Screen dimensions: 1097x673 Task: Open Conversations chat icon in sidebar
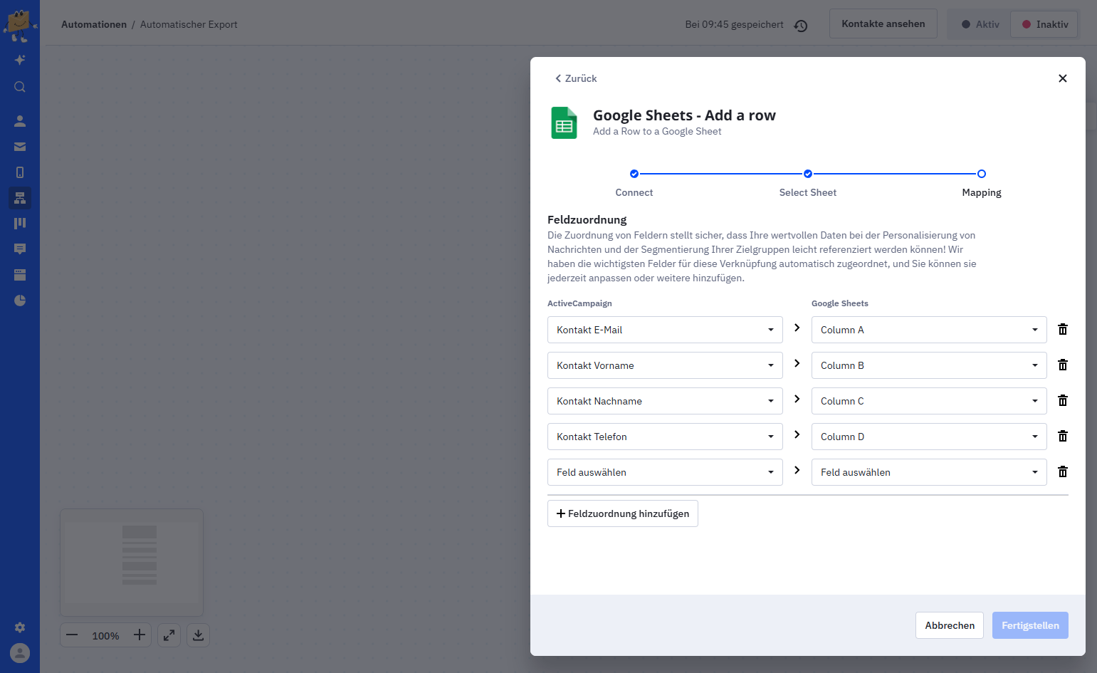20,249
